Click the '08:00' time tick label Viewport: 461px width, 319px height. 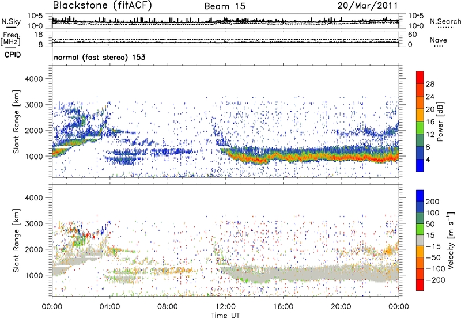(168, 307)
